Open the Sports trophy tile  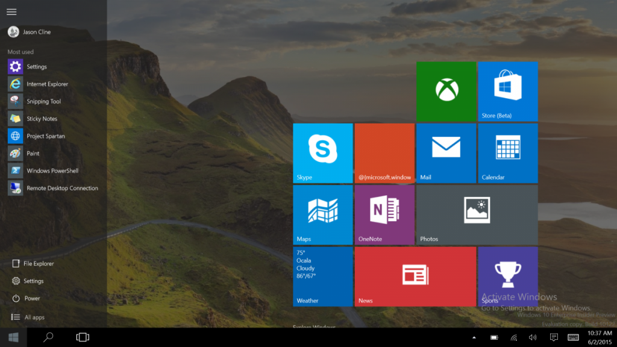pos(508,277)
